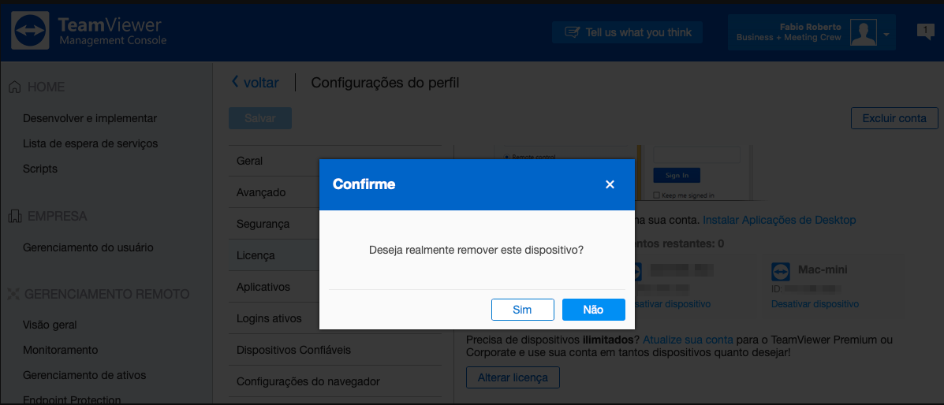
Task: Click the feedback icon in Tell us what you think
Action: pyautogui.click(x=571, y=32)
